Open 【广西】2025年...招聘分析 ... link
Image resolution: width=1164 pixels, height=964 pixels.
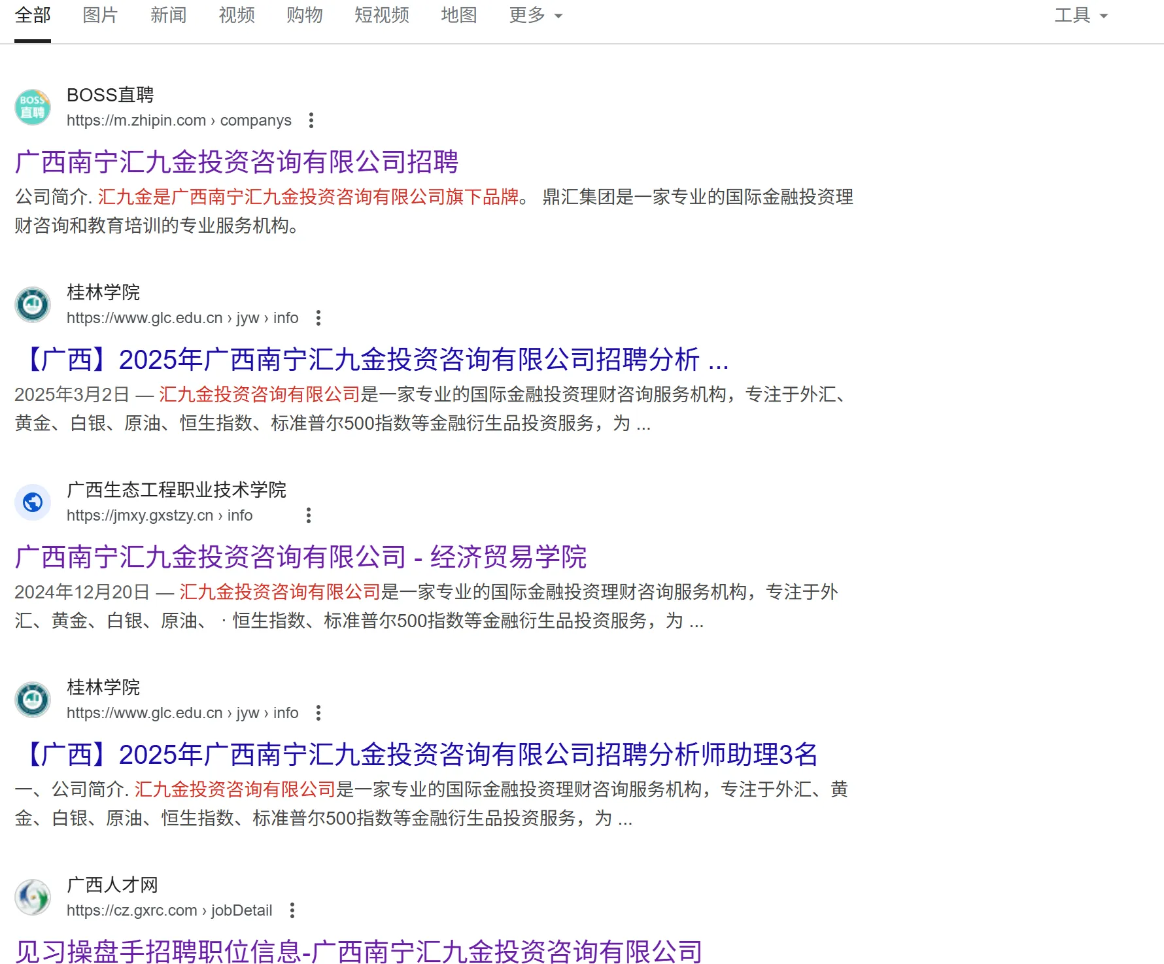(x=371, y=360)
